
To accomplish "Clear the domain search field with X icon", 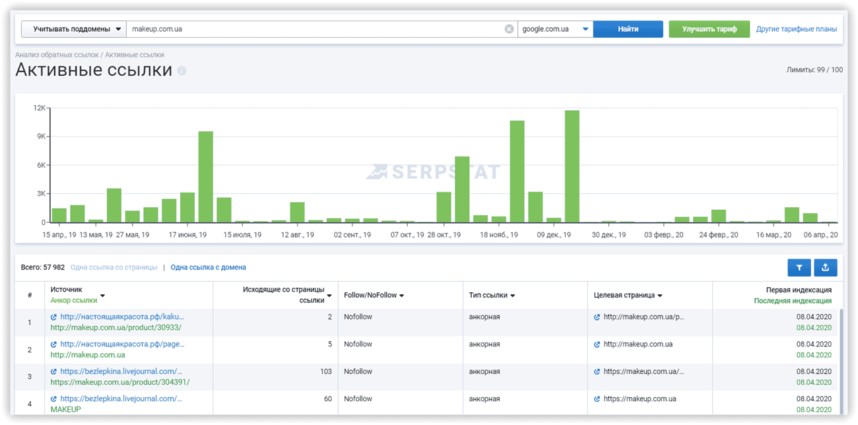I will tap(509, 29).
